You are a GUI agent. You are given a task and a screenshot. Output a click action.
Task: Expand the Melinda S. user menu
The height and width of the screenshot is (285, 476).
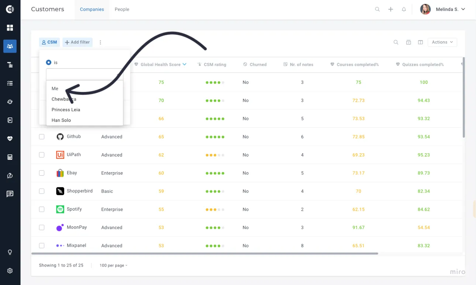click(443, 10)
